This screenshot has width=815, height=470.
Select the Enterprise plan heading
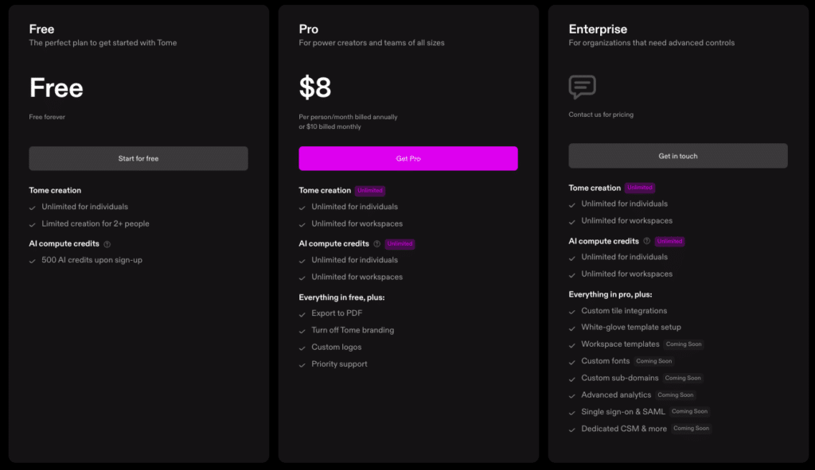click(x=596, y=29)
